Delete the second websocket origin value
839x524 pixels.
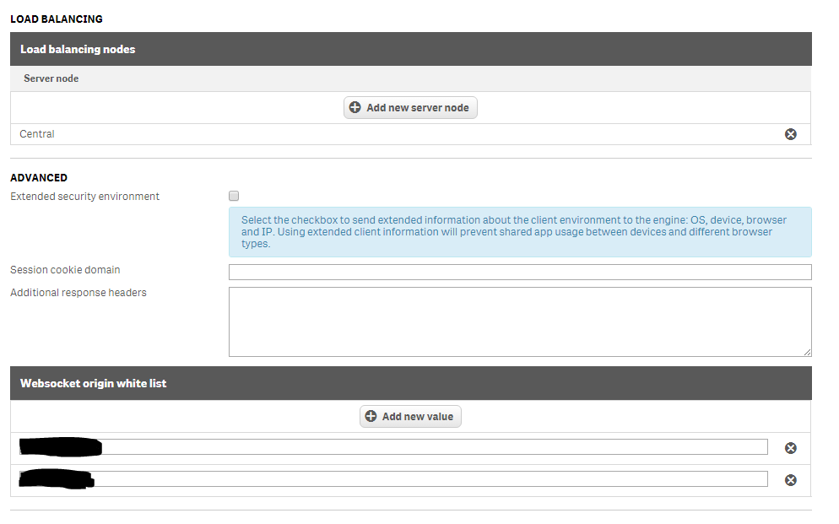tap(790, 480)
